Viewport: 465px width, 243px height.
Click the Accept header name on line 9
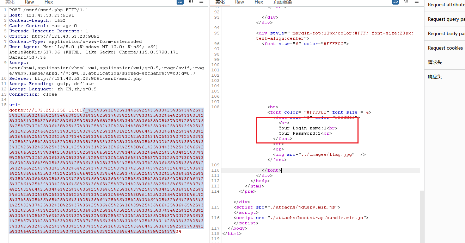coord(18,63)
